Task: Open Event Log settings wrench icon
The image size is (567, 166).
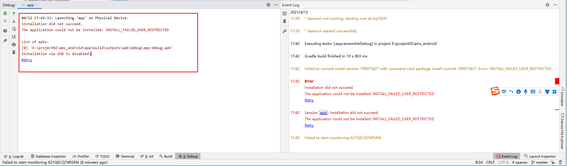Action: pyautogui.click(x=285, y=31)
